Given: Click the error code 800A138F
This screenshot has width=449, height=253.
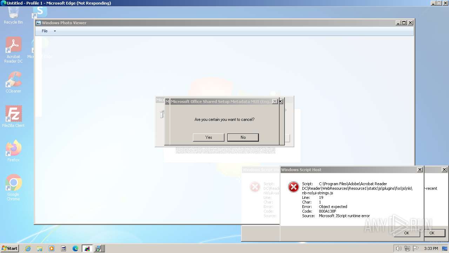Looking at the screenshot, I should click(x=328, y=211).
